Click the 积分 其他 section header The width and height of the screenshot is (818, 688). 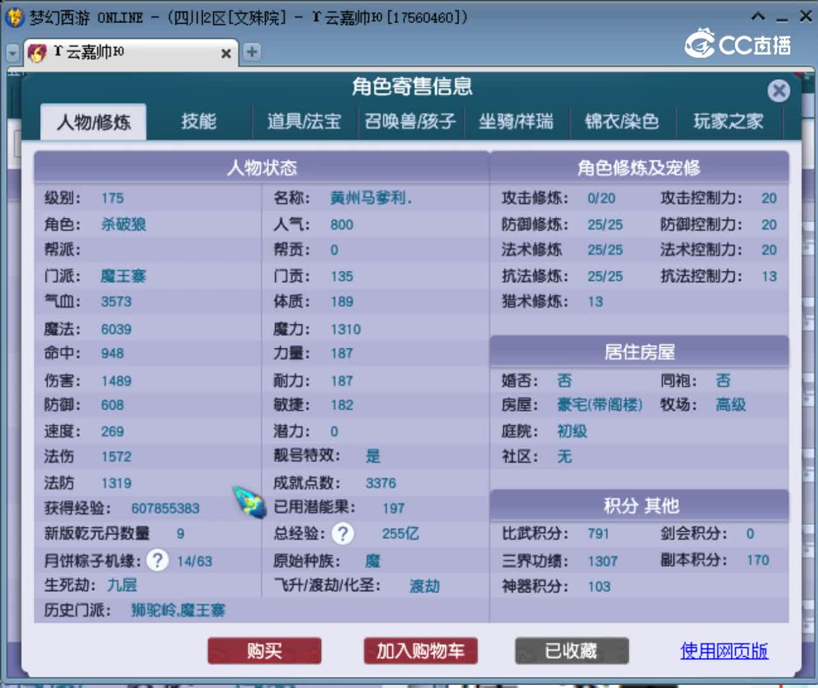(x=639, y=506)
